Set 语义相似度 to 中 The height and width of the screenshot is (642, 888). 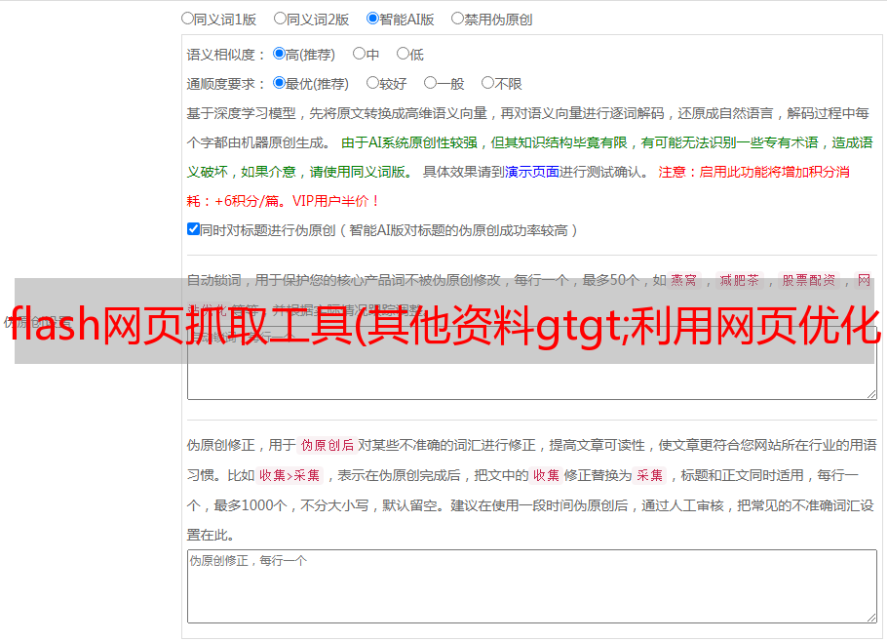pos(359,54)
